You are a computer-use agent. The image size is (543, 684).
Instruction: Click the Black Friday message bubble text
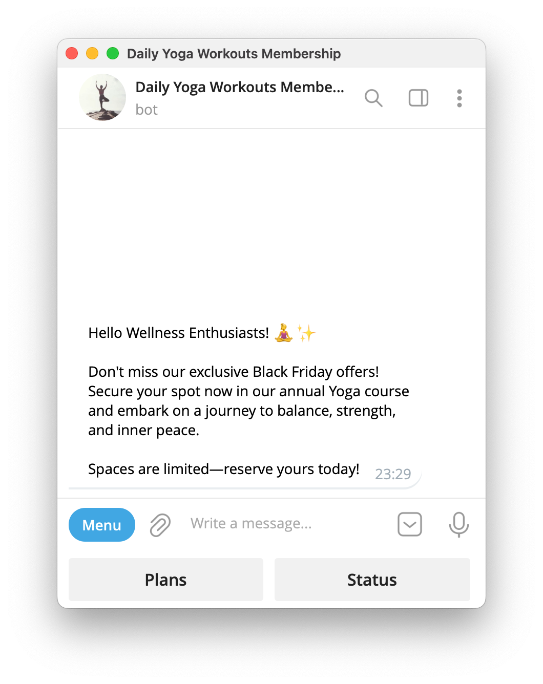tap(248, 401)
